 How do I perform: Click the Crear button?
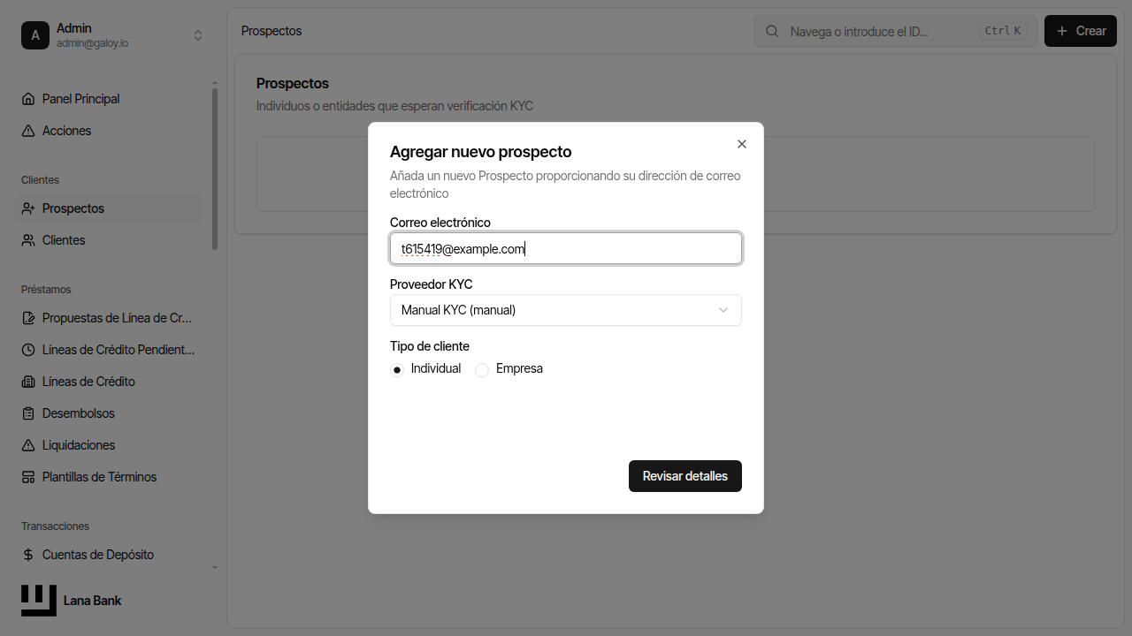click(1081, 31)
